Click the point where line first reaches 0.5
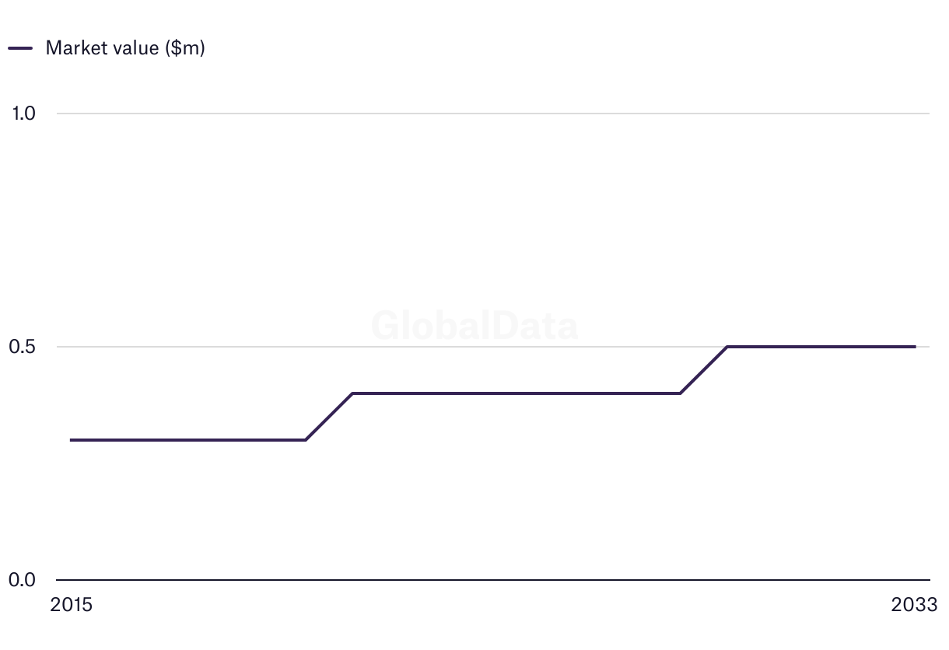 pyautogui.click(x=727, y=347)
